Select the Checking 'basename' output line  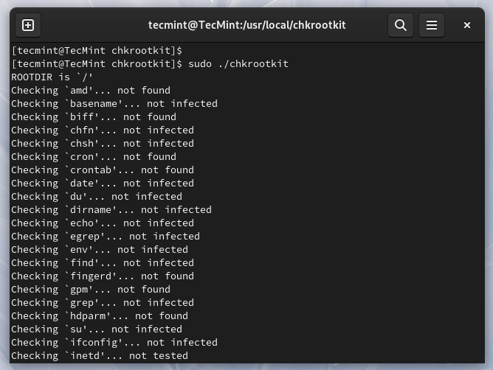pos(114,104)
